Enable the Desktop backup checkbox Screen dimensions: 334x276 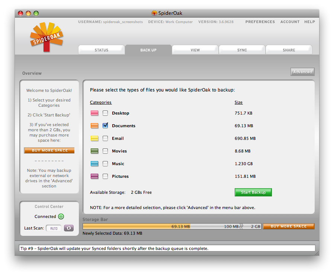pyautogui.click(x=105, y=113)
